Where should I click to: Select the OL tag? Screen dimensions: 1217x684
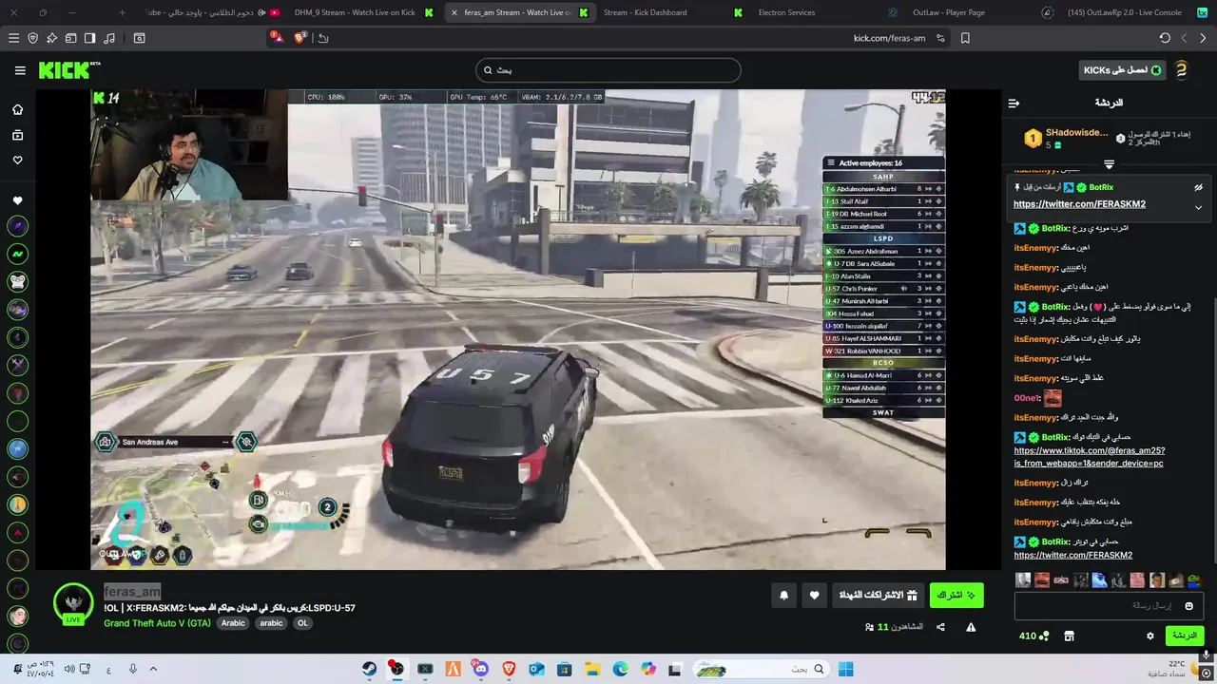coord(302,623)
